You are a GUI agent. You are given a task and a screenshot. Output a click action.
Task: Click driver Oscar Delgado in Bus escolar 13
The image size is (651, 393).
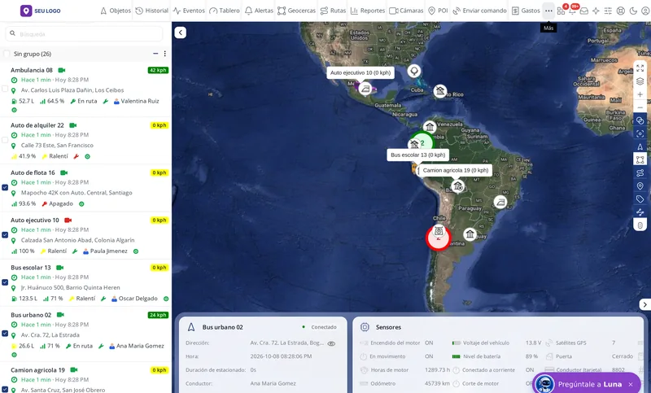134,299
